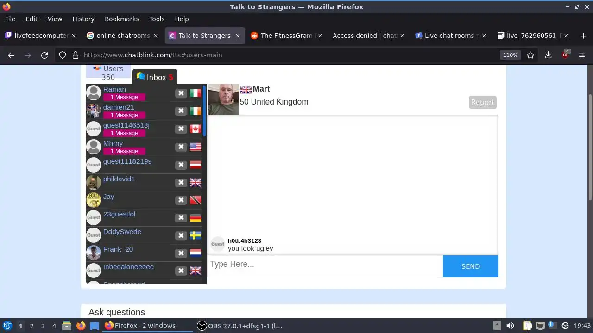Close the Talk to Strangers tab

click(238, 36)
